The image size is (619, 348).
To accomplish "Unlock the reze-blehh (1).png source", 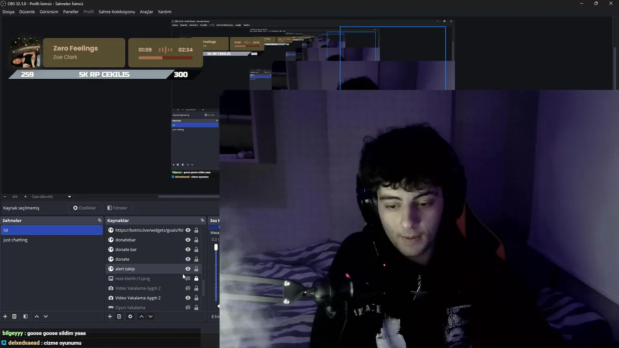I will (196, 278).
